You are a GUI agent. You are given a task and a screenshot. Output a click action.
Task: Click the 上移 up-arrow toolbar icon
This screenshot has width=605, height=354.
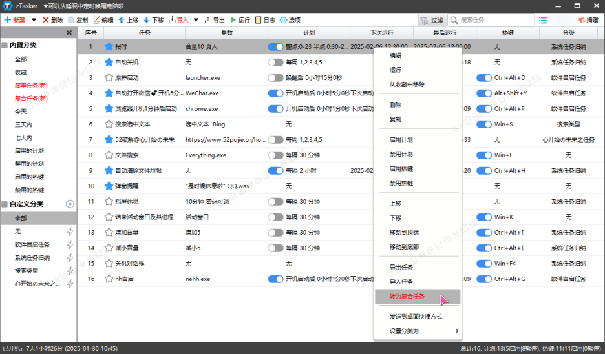click(x=121, y=20)
